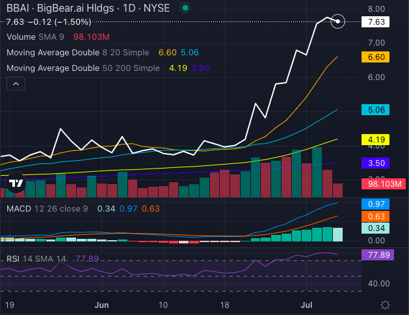Viewport: 409px width, 315px height.
Task: Click the red 98.103M value in volume legend
Action: click(91, 37)
